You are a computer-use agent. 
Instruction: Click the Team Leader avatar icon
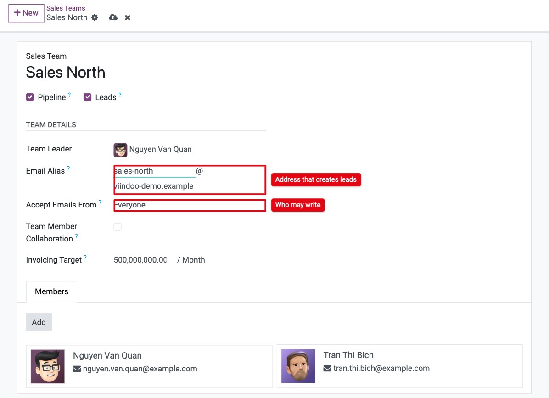(x=120, y=150)
